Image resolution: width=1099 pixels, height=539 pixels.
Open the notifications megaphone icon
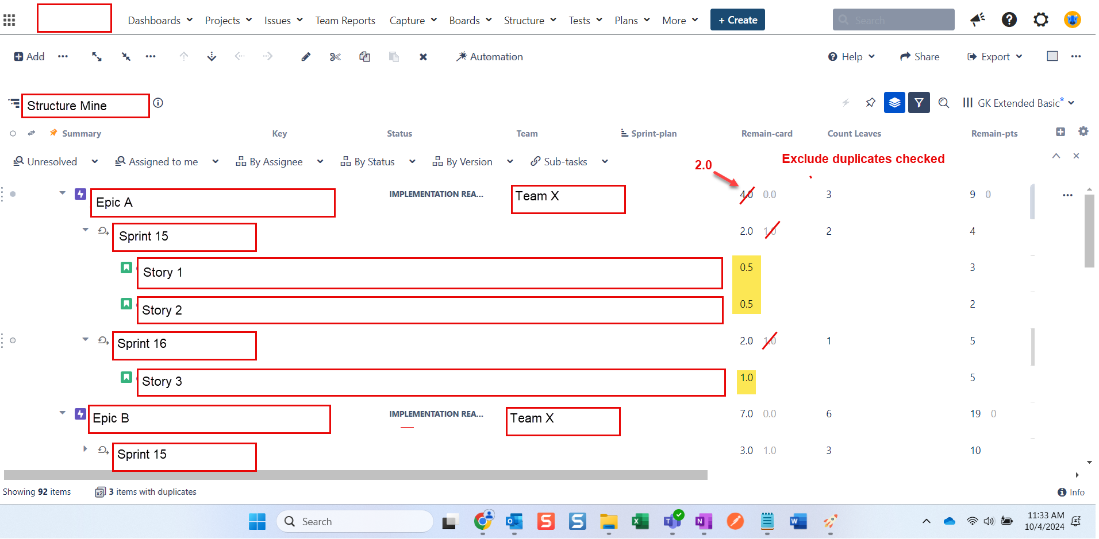(978, 20)
